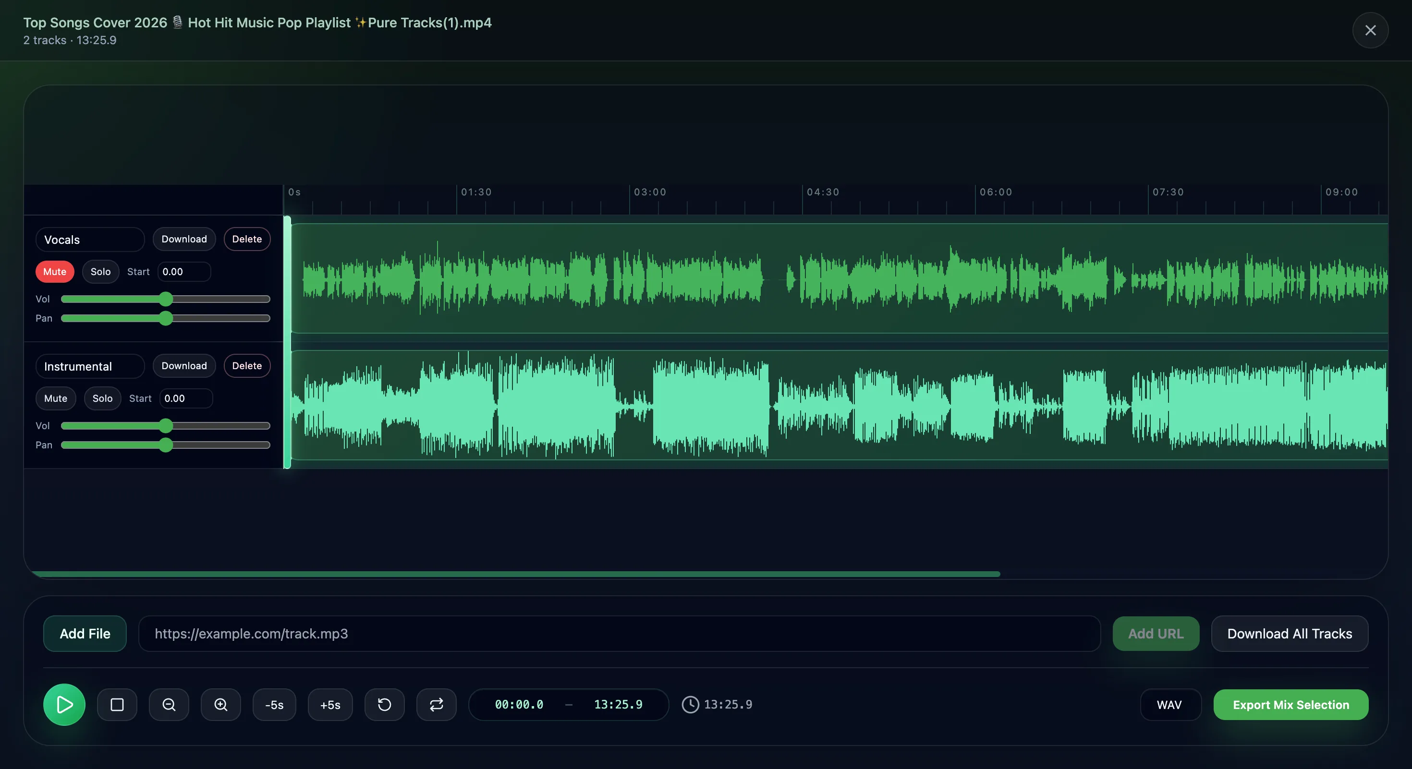This screenshot has width=1412, height=769.
Task: Unmute the Vocals track
Action: [55, 272]
